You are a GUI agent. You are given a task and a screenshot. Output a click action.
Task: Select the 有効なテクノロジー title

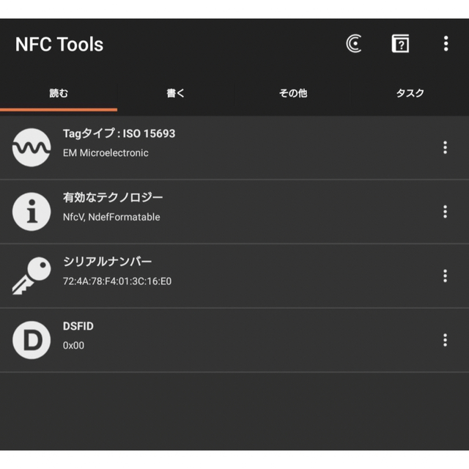pyautogui.click(x=113, y=197)
